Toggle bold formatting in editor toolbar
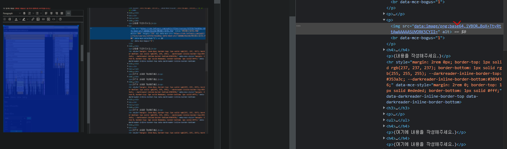The image size is (507, 149). point(24,13)
